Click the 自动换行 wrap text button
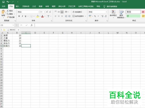The width and height of the screenshot is (145, 108). [77, 12]
